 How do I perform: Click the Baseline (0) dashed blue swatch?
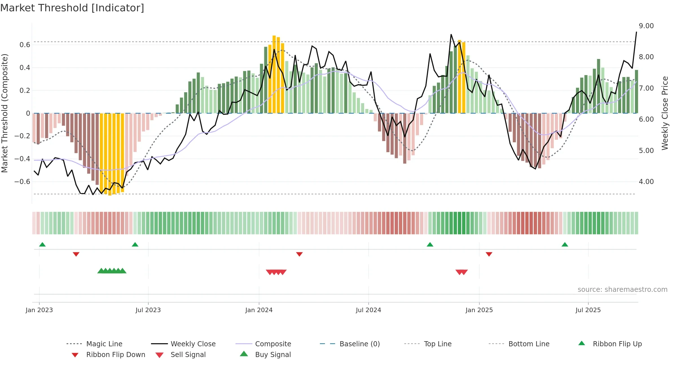click(327, 344)
